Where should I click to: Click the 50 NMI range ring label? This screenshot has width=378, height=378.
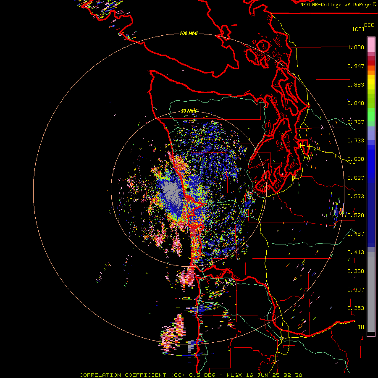pyautogui.click(x=189, y=111)
